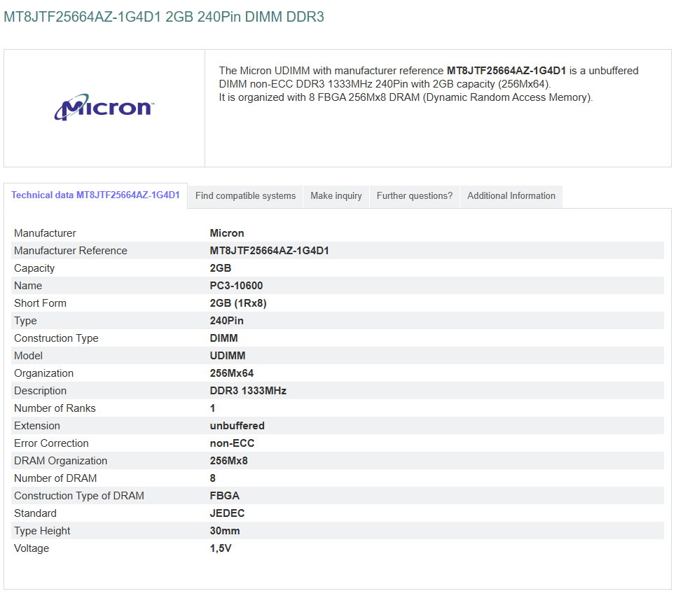
Task: Click the Voltage value 1,5V
Action: [x=221, y=548]
